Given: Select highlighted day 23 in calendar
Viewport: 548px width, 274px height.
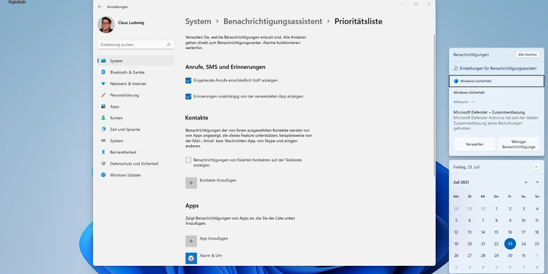Looking at the screenshot, I should pos(510,244).
